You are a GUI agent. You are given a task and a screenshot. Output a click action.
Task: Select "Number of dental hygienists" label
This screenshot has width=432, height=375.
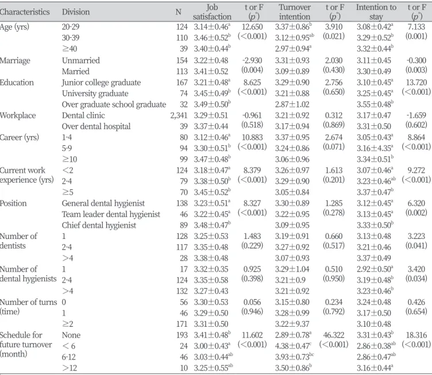(x=28, y=274)
